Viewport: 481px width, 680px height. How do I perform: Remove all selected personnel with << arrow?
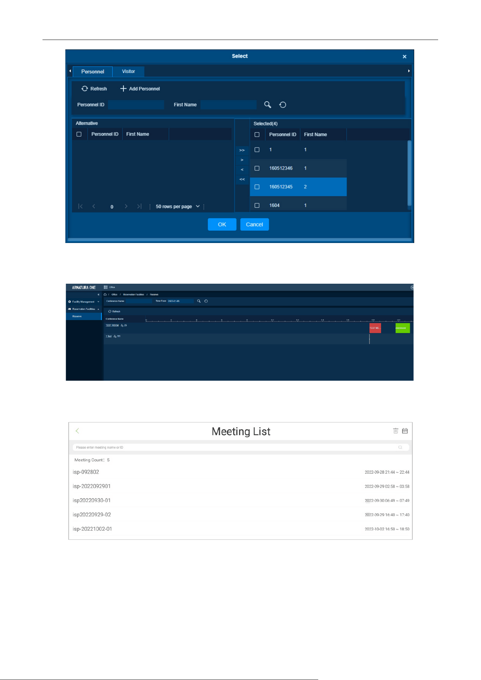[x=242, y=179]
